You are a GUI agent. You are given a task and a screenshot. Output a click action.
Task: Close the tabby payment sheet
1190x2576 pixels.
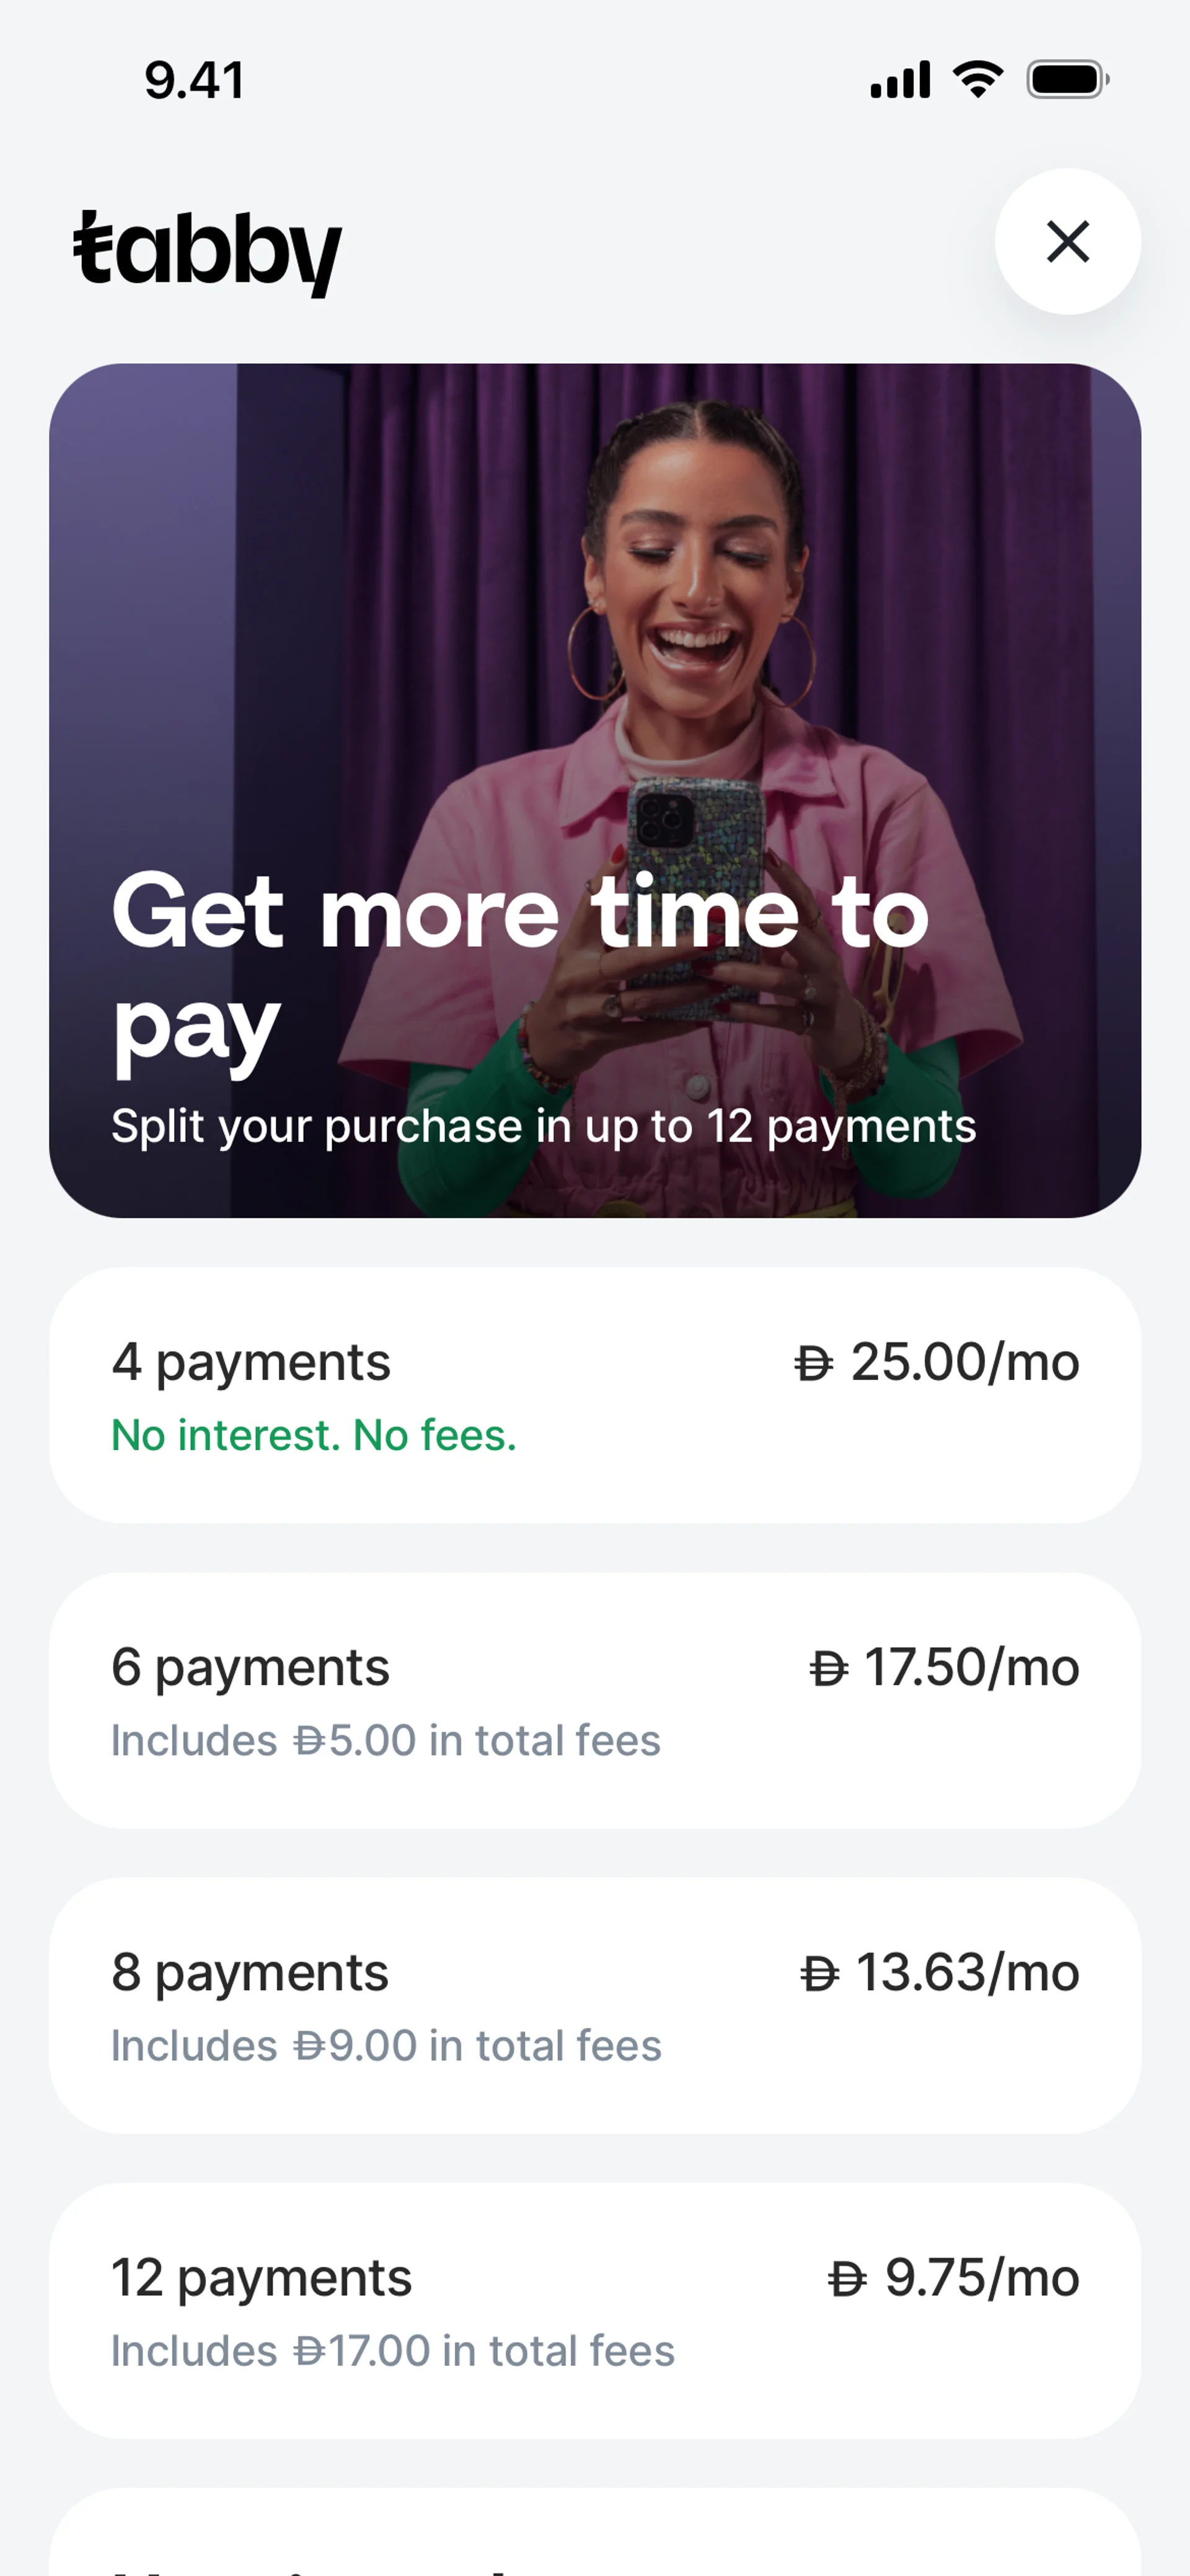[x=1067, y=241]
